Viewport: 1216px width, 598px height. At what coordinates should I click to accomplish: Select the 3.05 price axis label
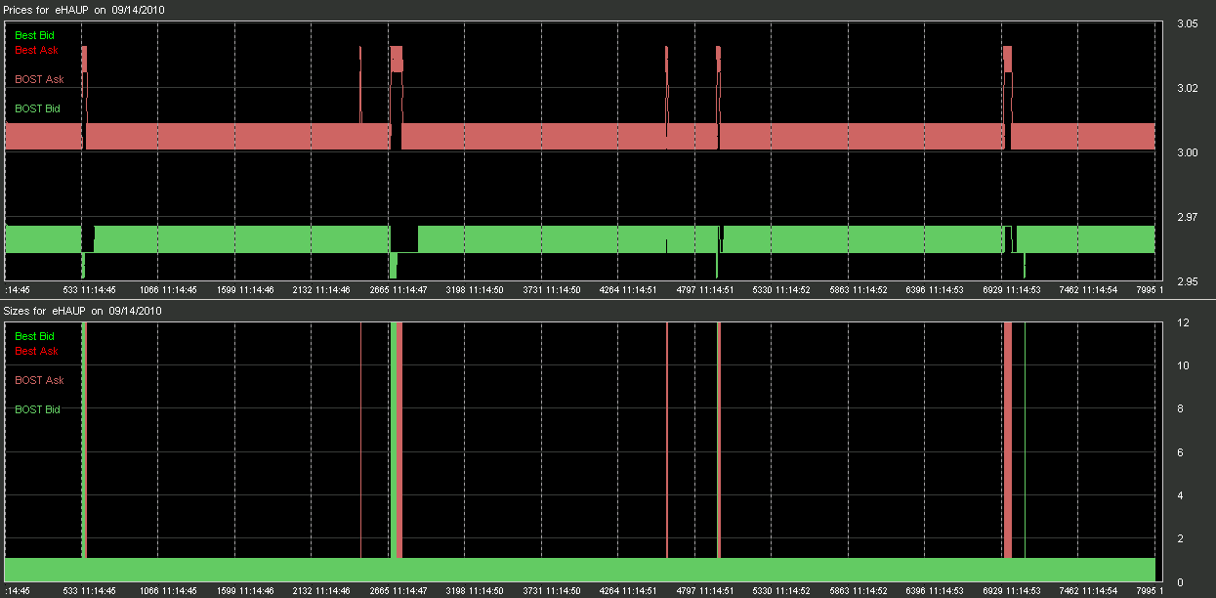click(1187, 23)
